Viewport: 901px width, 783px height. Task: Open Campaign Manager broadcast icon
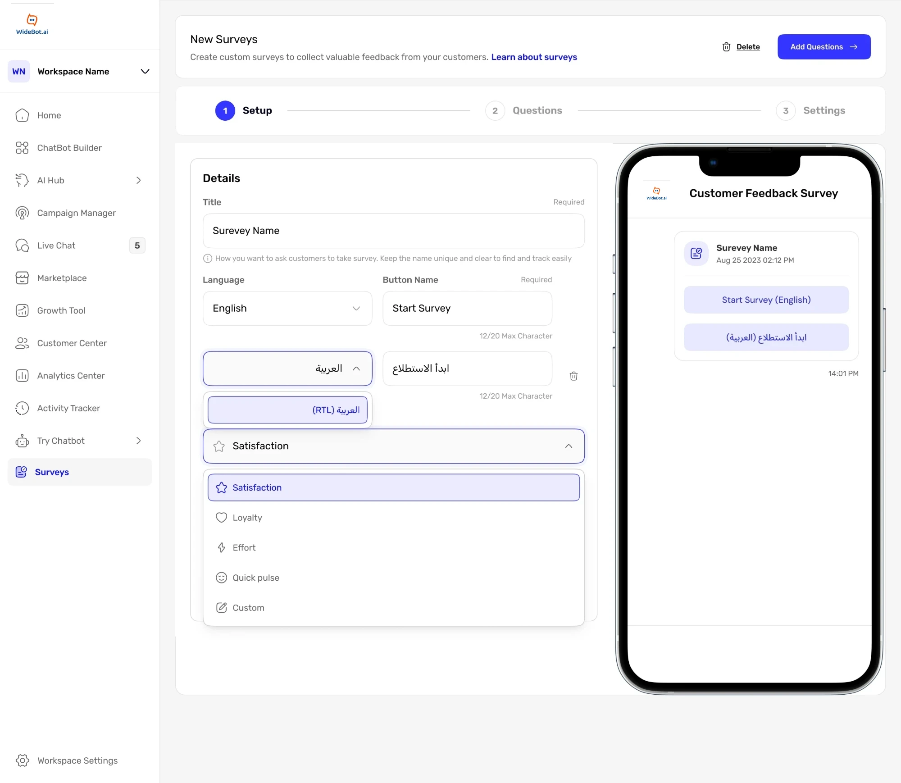(x=22, y=213)
